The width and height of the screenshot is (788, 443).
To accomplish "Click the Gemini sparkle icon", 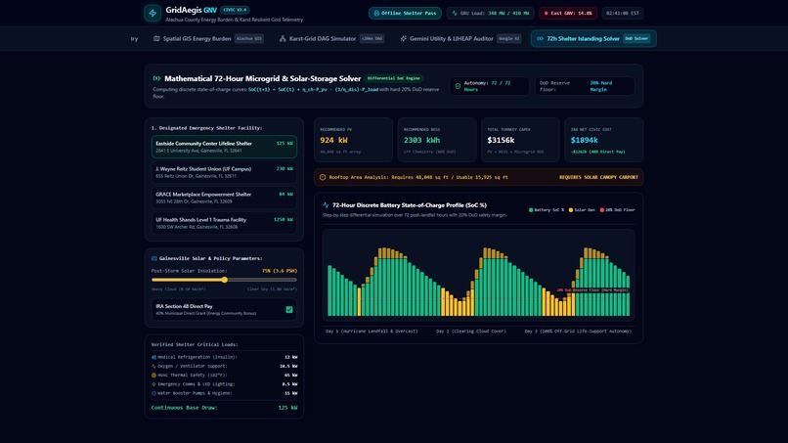I will click(x=403, y=39).
